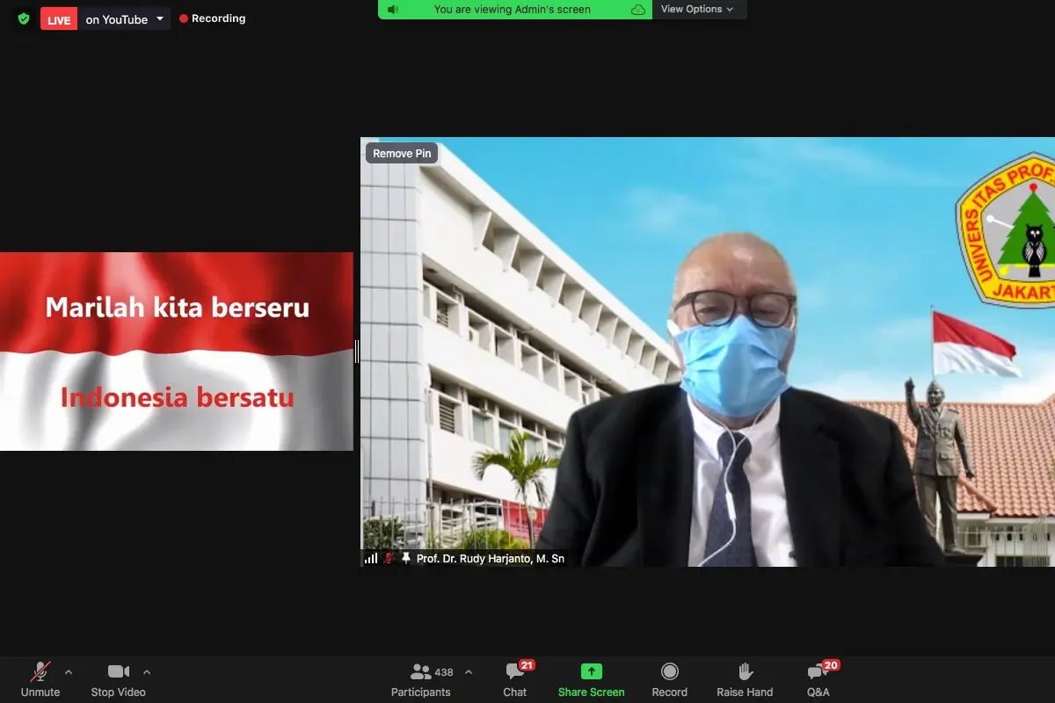Click the 'on YouTube' text
The width and height of the screenshot is (1055, 703).
coord(117,19)
